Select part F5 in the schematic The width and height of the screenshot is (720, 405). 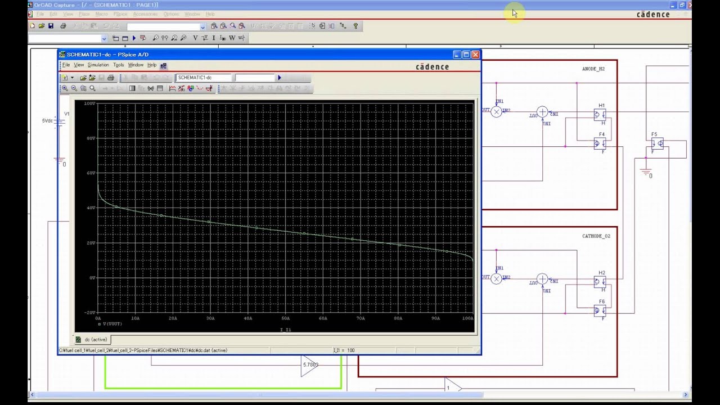657,143
